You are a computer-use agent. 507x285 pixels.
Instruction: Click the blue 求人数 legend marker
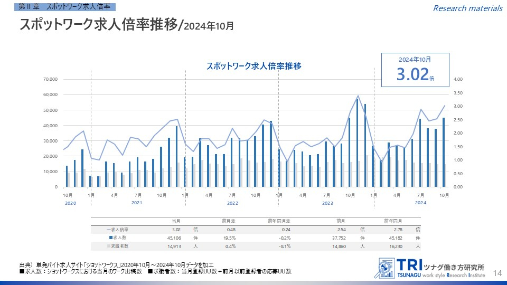[110, 237]
